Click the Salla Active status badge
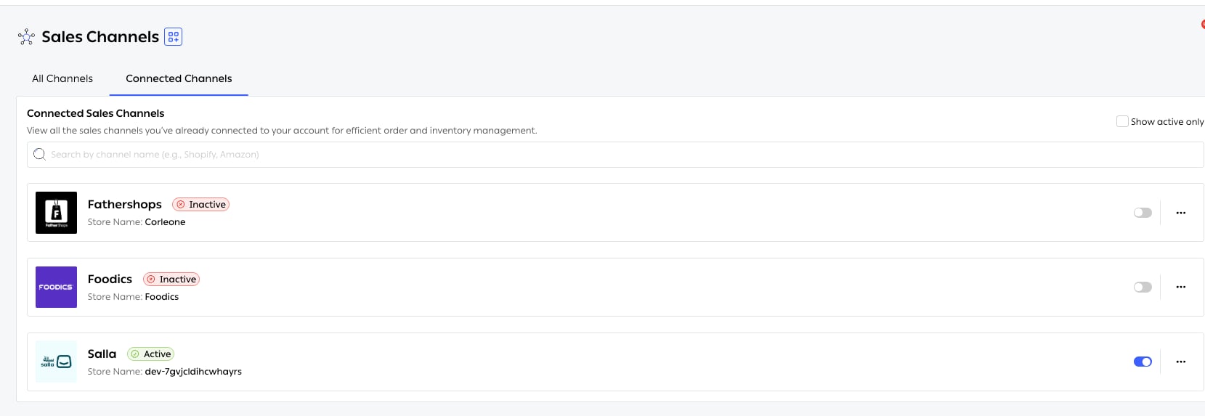1205x416 pixels. click(x=151, y=354)
